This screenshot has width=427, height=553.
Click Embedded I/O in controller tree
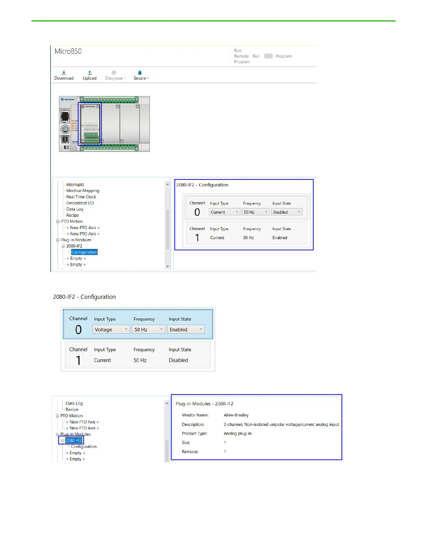point(80,203)
